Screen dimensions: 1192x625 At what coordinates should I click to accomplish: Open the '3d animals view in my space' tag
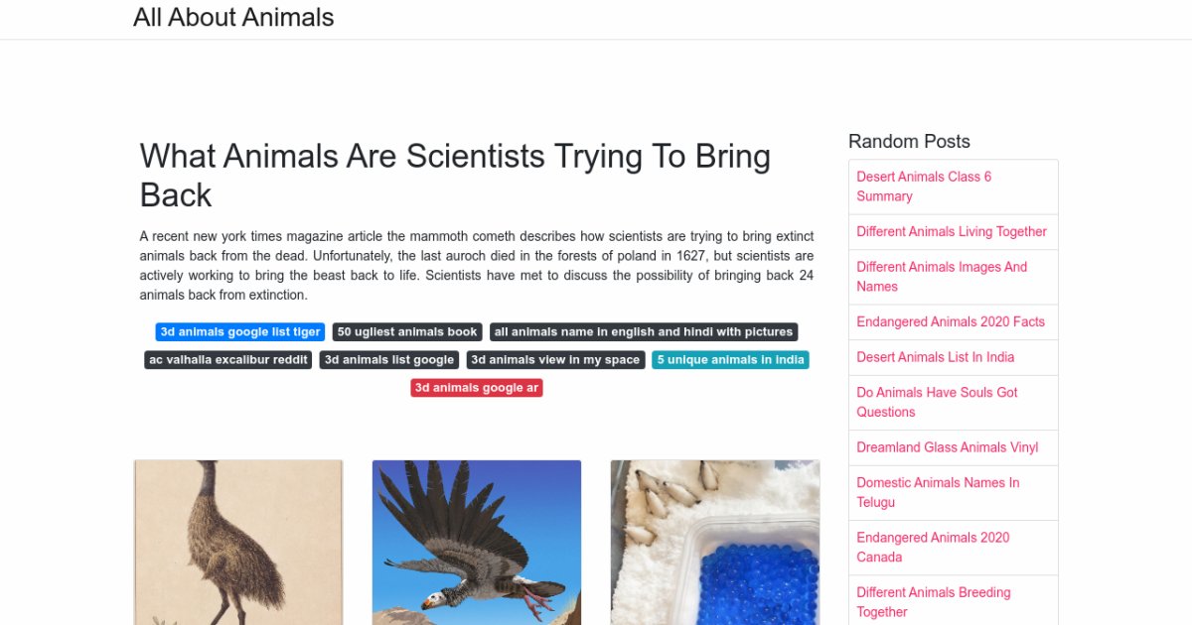point(555,360)
